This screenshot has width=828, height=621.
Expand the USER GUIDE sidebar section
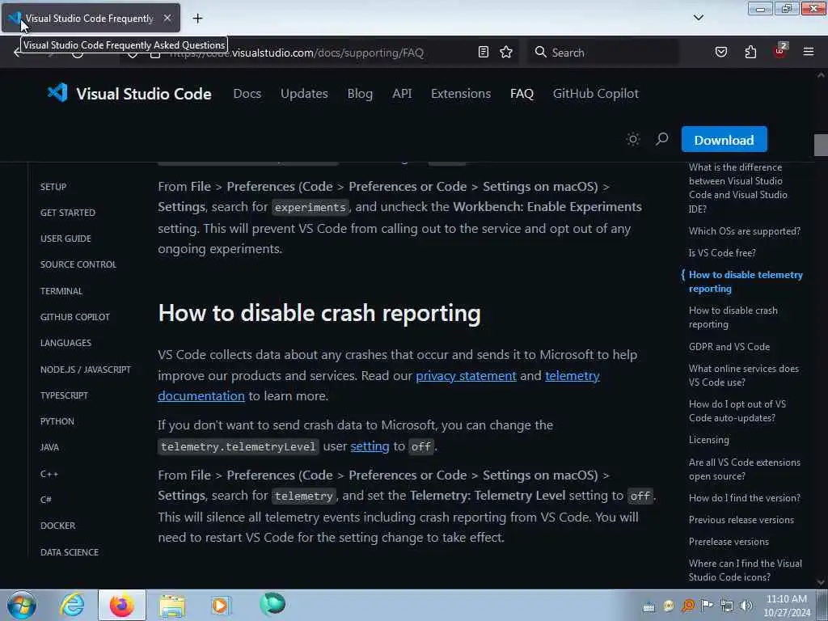[x=65, y=239]
